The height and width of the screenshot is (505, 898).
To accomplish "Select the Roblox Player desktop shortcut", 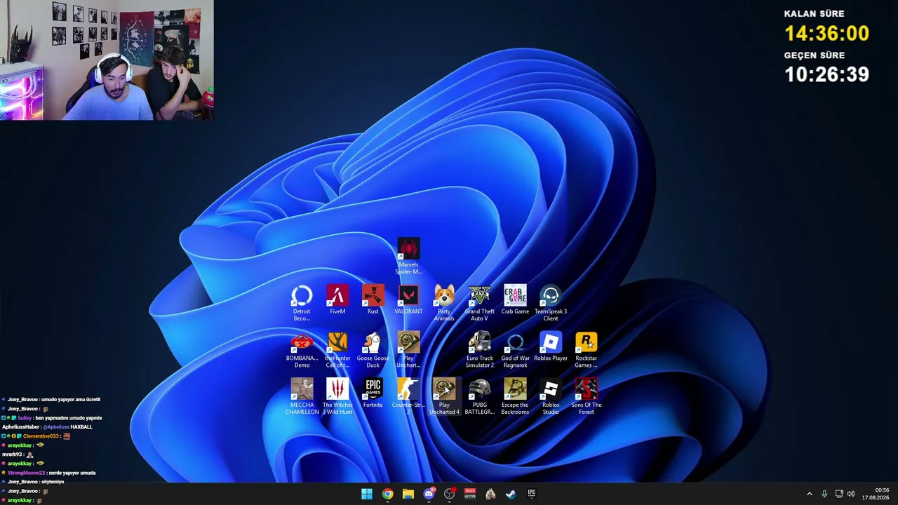I will pyautogui.click(x=551, y=346).
